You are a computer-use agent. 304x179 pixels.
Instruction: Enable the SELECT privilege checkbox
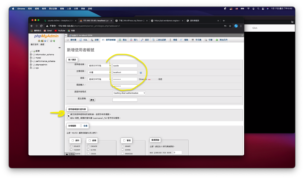click(71, 146)
